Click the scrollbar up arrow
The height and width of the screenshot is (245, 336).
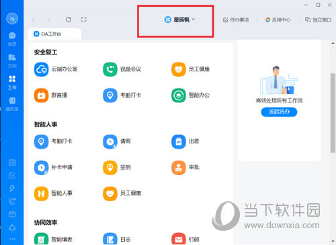pos(333,43)
